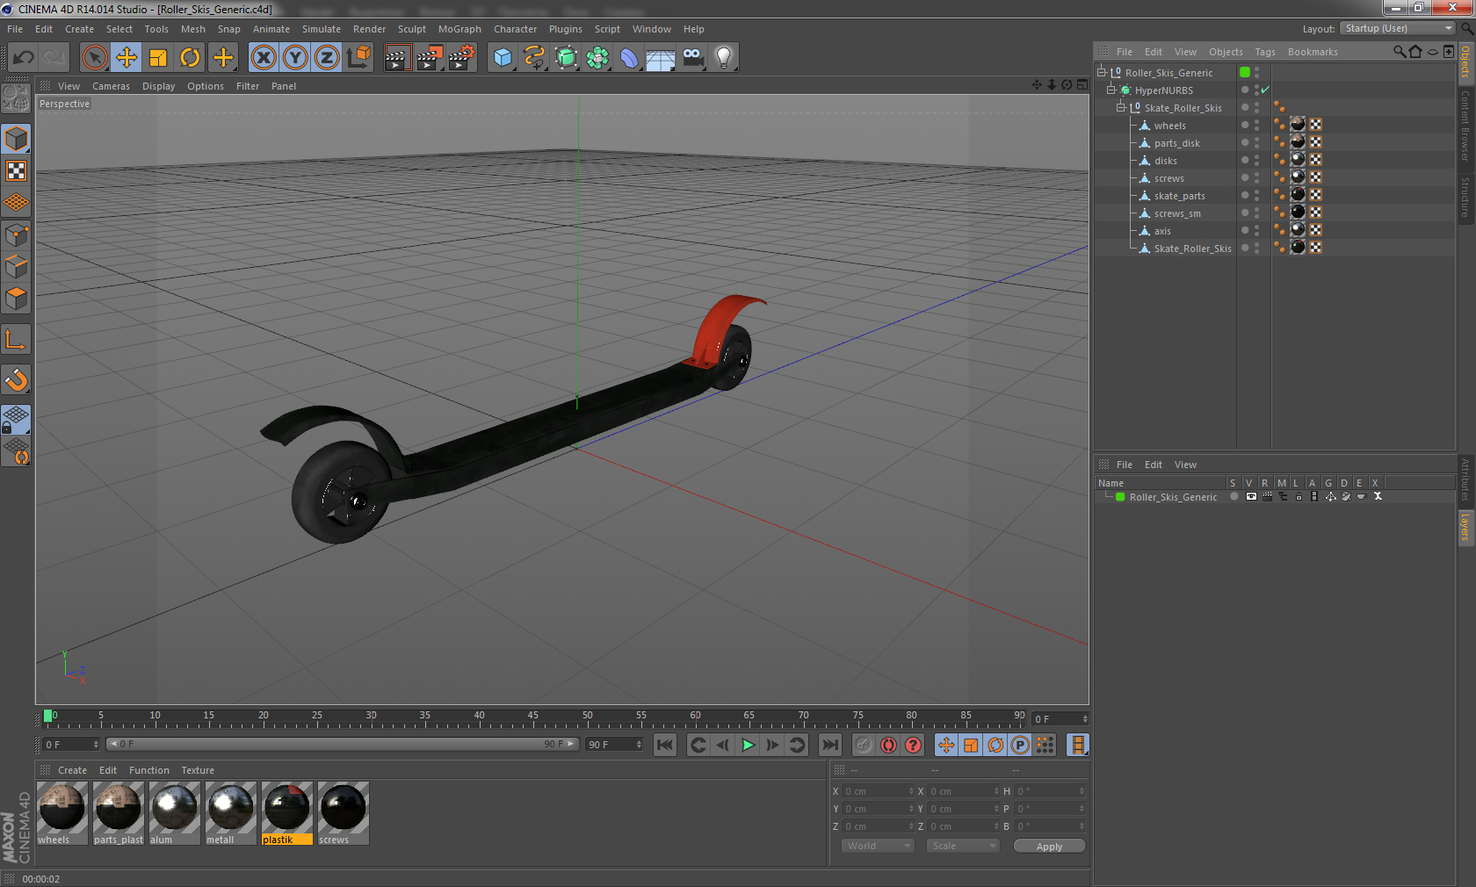Toggle visibility dot of disks object
The image size is (1476, 887).
pyautogui.click(x=1245, y=160)
